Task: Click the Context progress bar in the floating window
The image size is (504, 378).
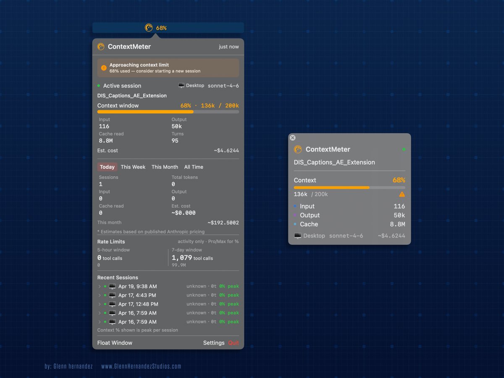Action: (349, 187)
